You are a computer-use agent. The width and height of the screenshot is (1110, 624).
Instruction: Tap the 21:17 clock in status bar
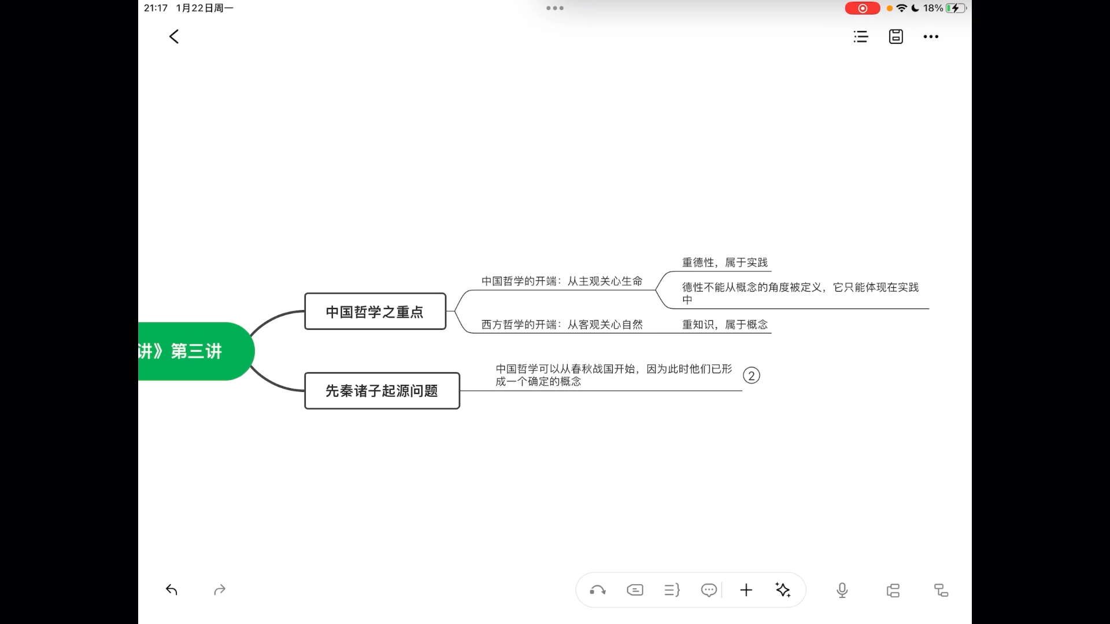[156, 8]
